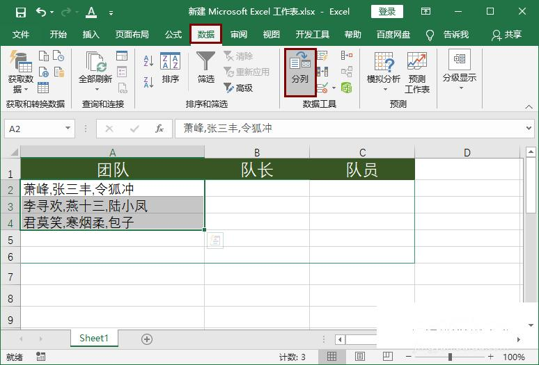
Task: Select cell containing 君莫笑,寒烟柔,包子
Action: click(112, 222)
